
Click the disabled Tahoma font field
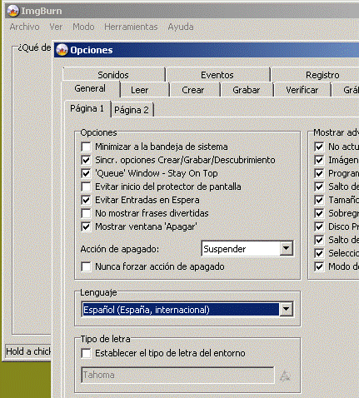click(x=177, y=375)
